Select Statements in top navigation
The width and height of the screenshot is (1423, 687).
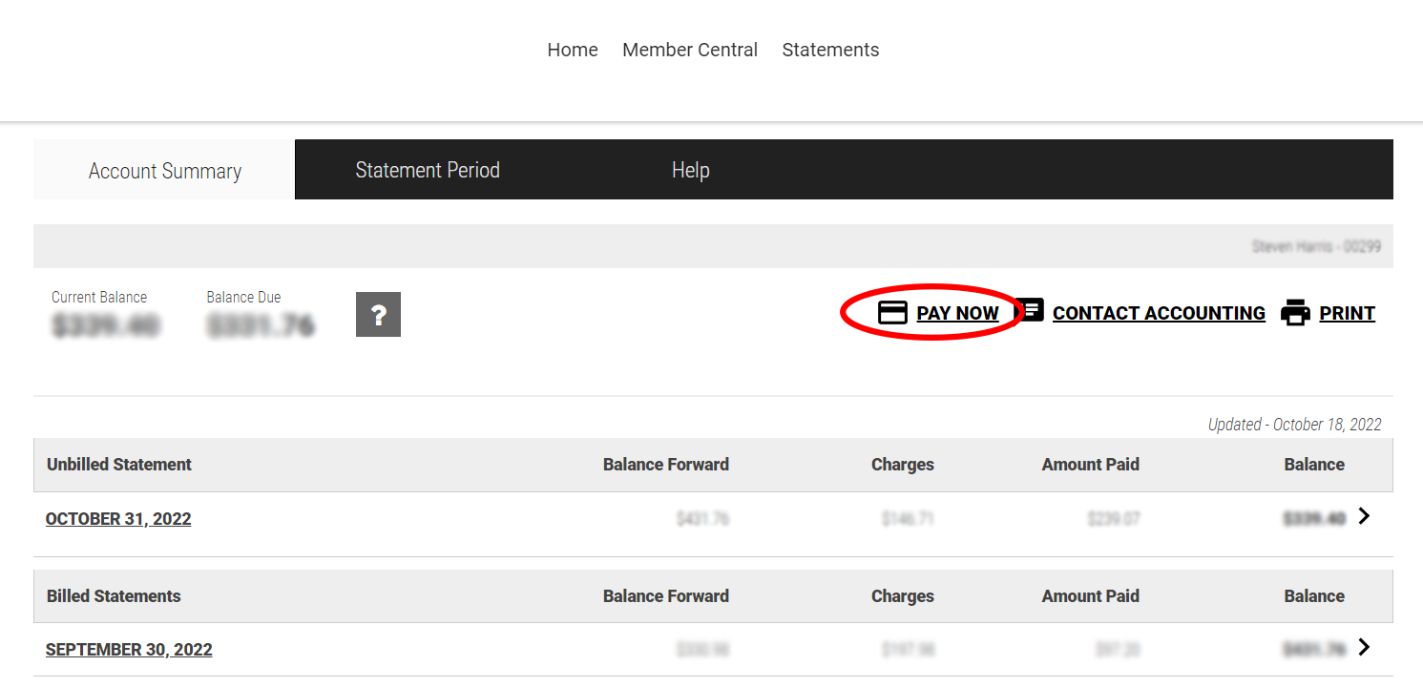point(830,50)
